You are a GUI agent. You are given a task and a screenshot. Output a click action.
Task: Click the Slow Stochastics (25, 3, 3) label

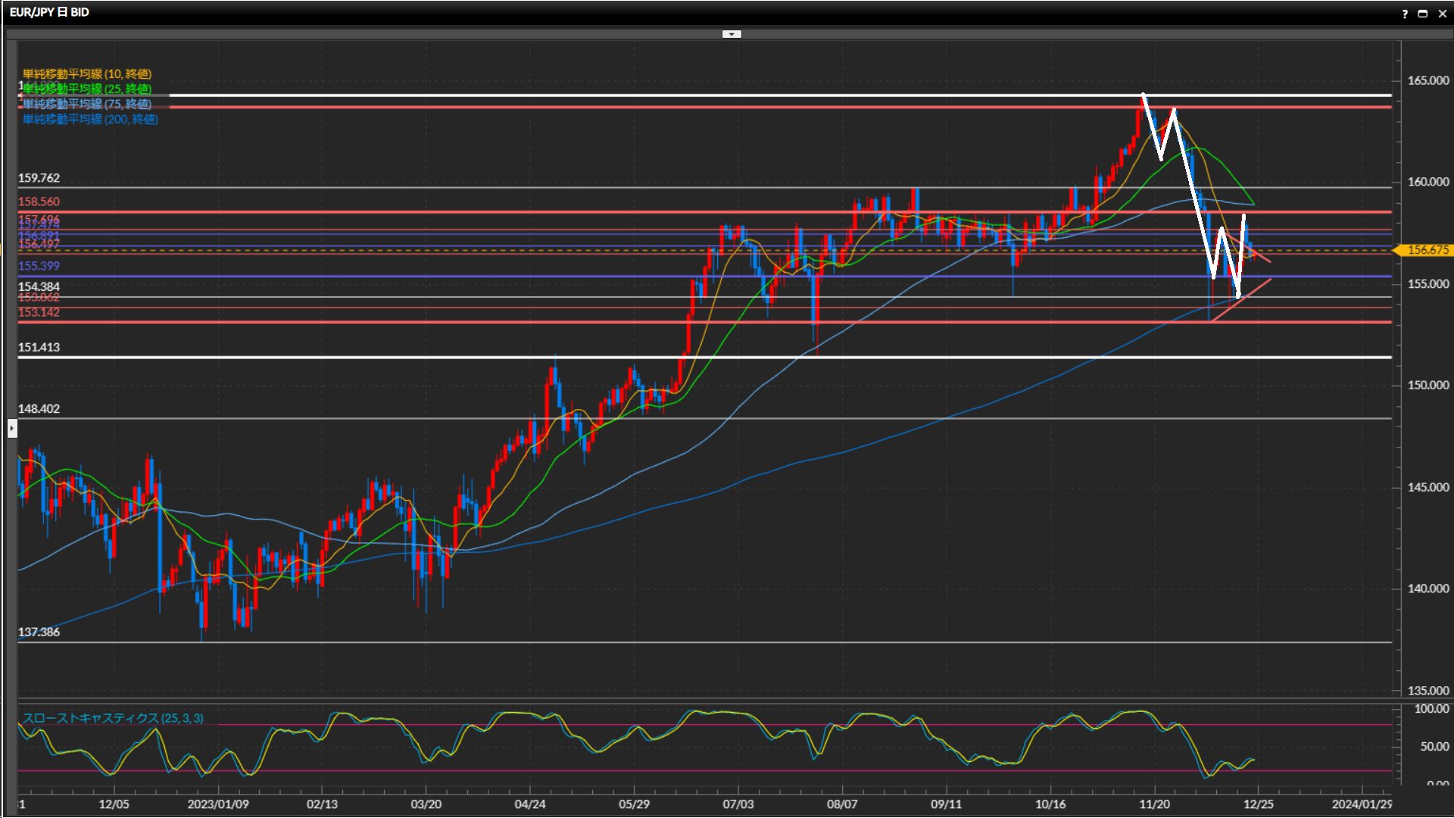(113, 718)
